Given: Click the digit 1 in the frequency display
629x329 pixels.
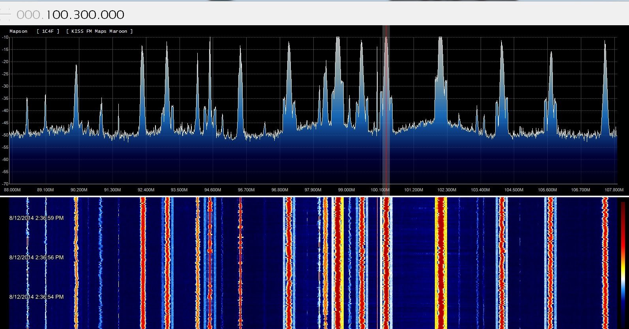Looking at the screenshot, I should [x=49, y=15].
